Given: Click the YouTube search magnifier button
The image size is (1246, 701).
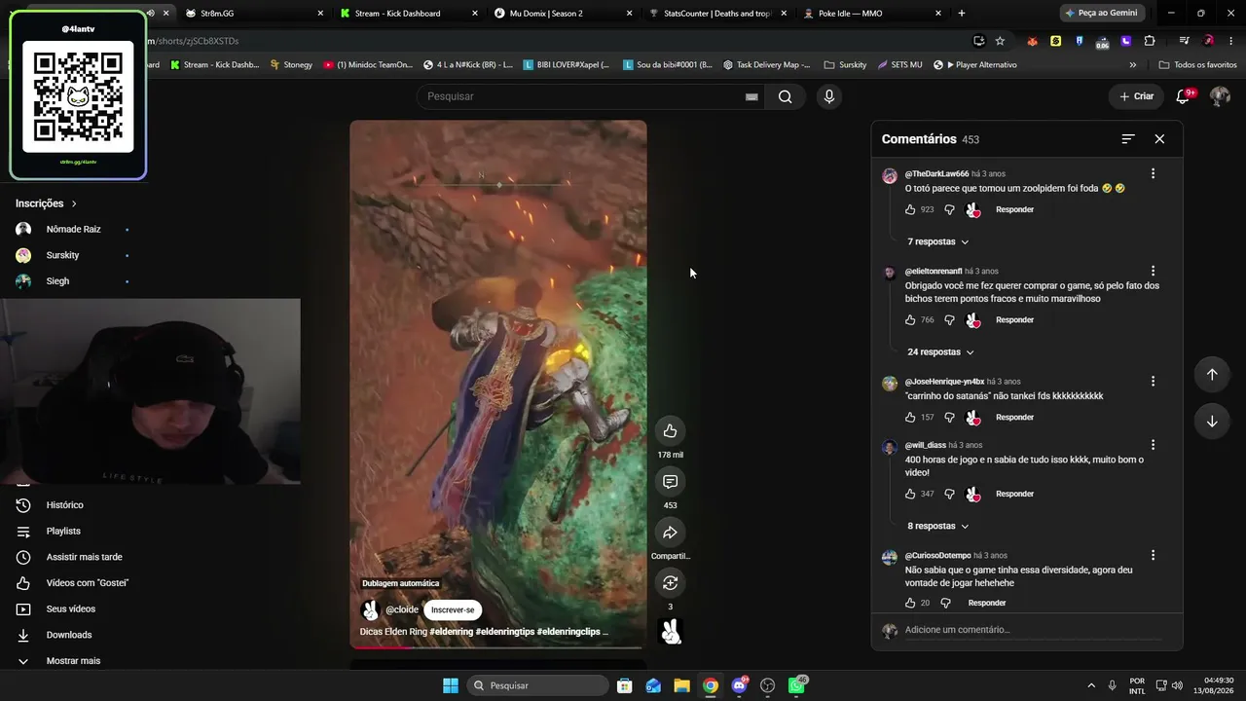Looking at the screenshot, I should tap(785, 96).
